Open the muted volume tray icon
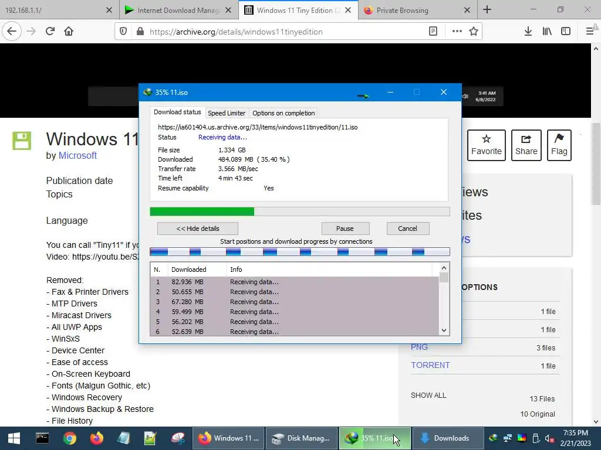Image resolution: width=601 pixels, height=450 pixels. click(549, 438)
